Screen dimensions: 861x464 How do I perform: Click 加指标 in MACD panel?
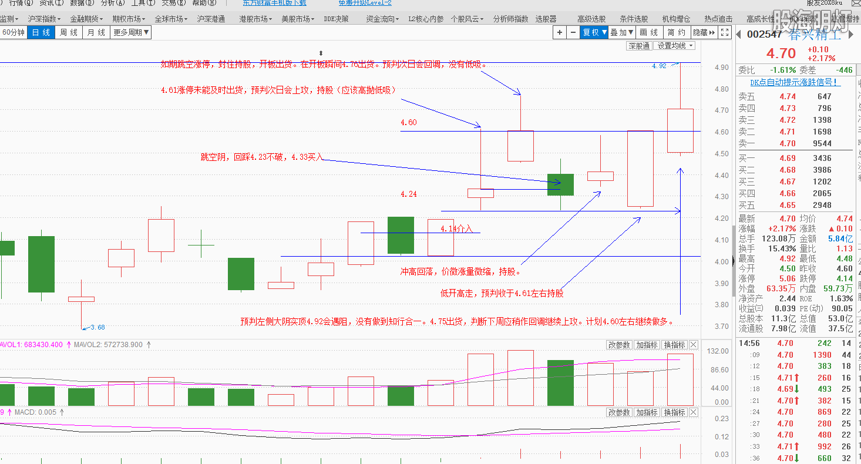pyautogui.click(x=647, y=412)
